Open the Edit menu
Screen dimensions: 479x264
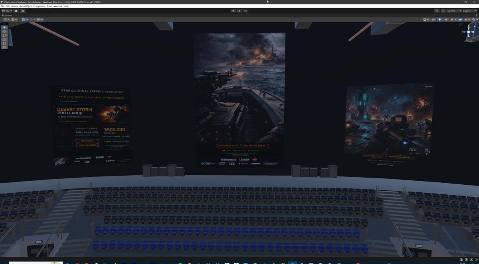coord(8,6)
